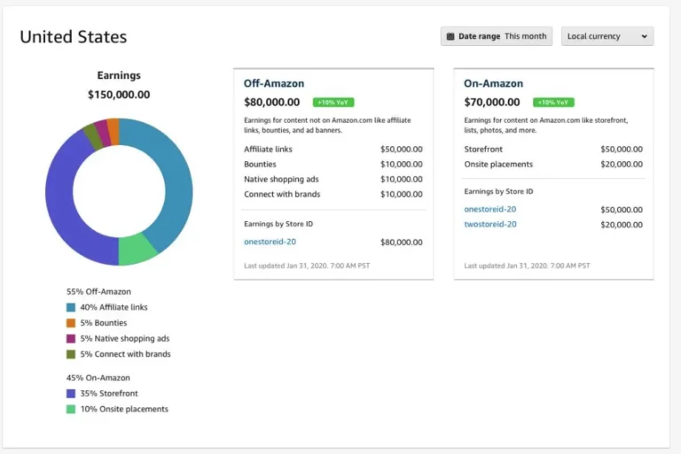Viewport: 681px width, 454px height.
Task: Click the Storefront purple legend swatch
Action: pyautogui.click(x=71, y=394)
